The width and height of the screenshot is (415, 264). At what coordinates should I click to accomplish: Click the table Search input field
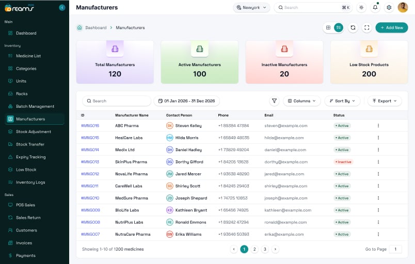click(117, 101)
